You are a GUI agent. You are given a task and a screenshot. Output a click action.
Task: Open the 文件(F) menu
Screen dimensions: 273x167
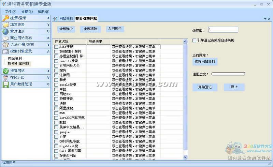(11, 12)
